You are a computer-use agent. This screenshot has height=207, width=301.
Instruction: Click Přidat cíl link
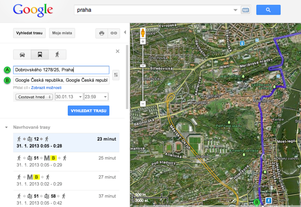click(x=21, y=88)
